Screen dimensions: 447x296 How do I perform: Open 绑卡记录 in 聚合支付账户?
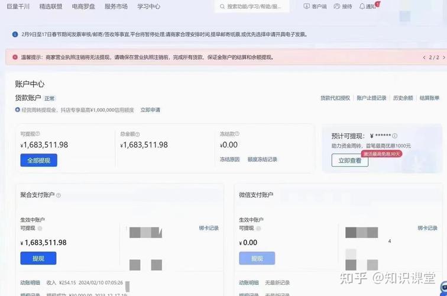[x=209, y=228]
